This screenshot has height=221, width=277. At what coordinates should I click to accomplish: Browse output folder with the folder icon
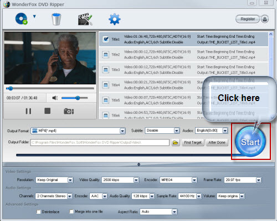click(176, 143)
